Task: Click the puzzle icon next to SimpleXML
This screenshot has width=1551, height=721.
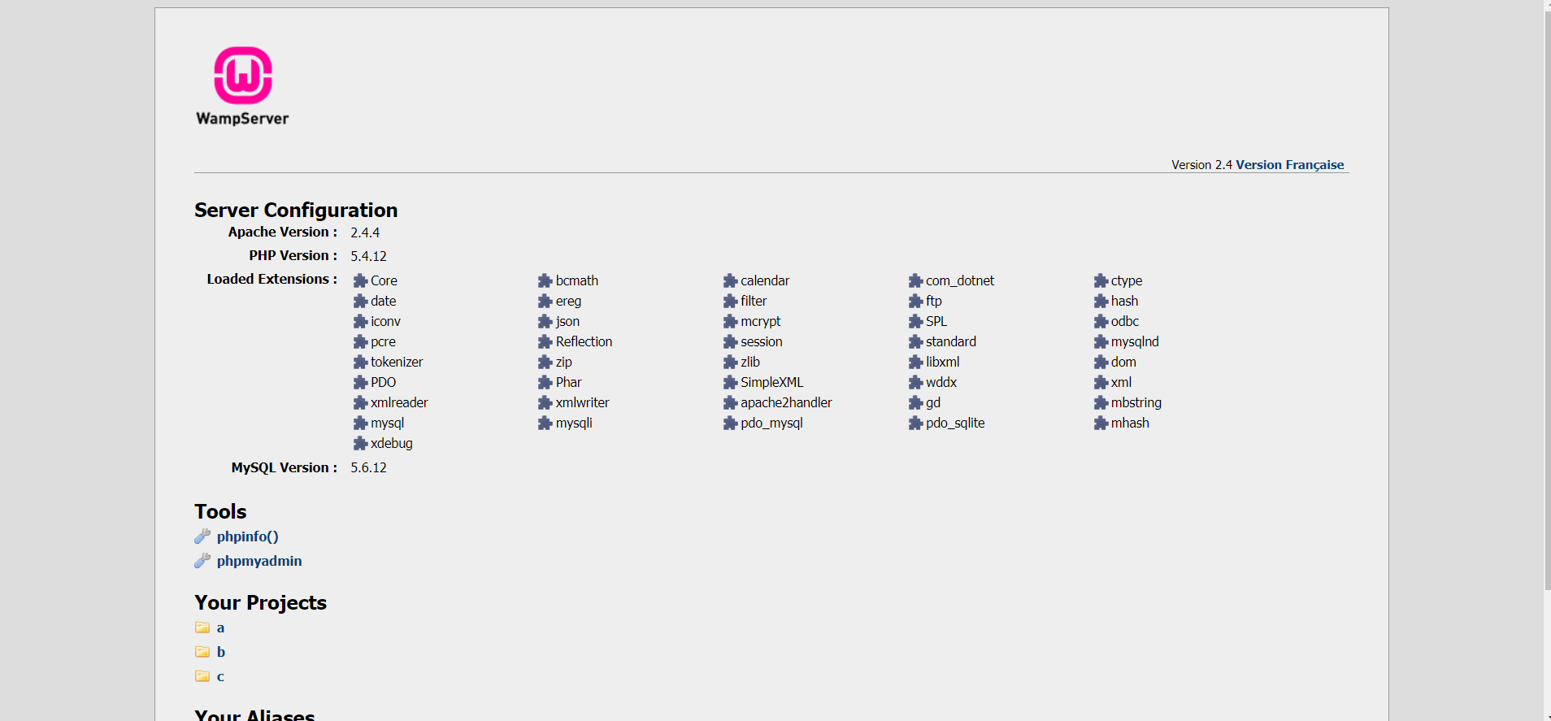Action: coord(730,383)
